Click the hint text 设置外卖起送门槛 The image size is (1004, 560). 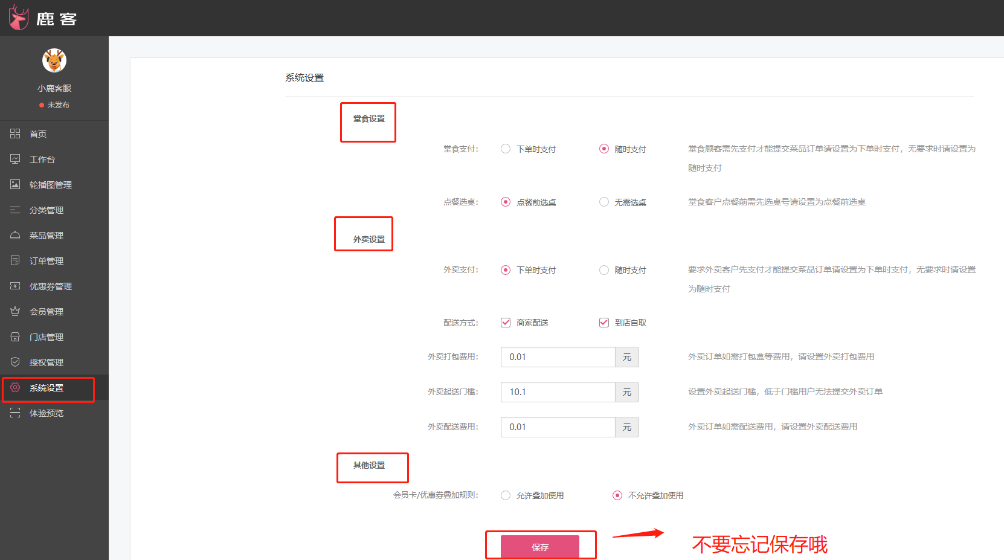tap(785, 391)
